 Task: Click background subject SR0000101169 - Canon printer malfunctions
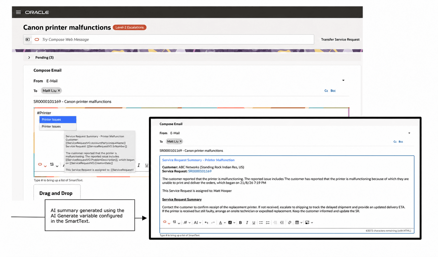72,102
